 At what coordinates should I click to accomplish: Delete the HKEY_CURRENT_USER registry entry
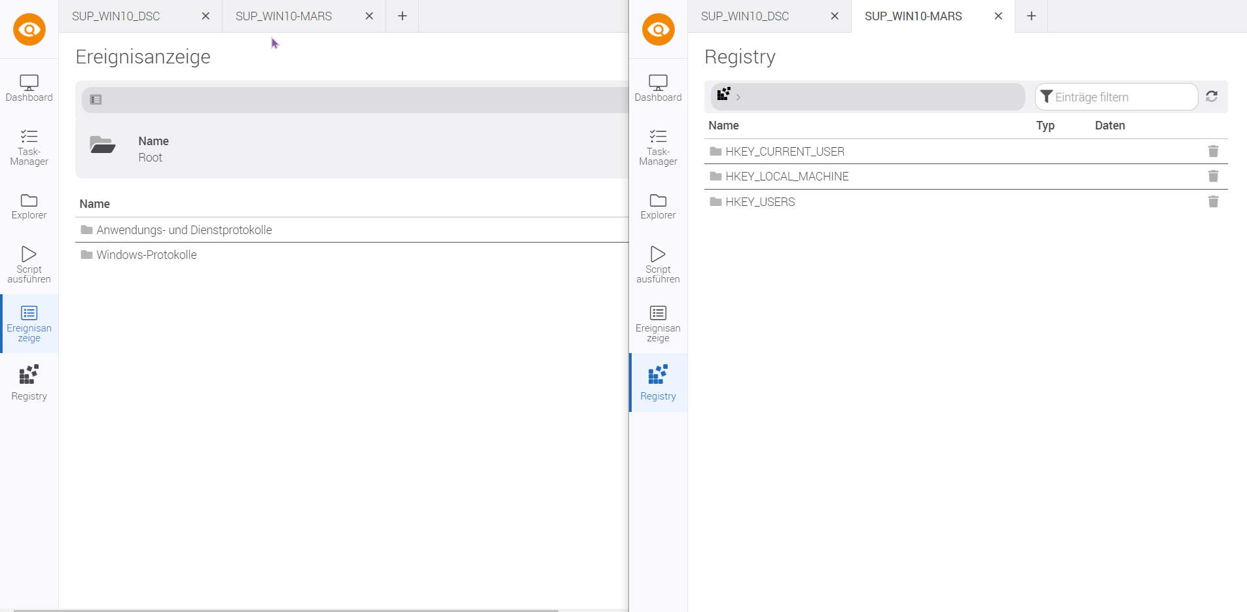coord(1213,152)
